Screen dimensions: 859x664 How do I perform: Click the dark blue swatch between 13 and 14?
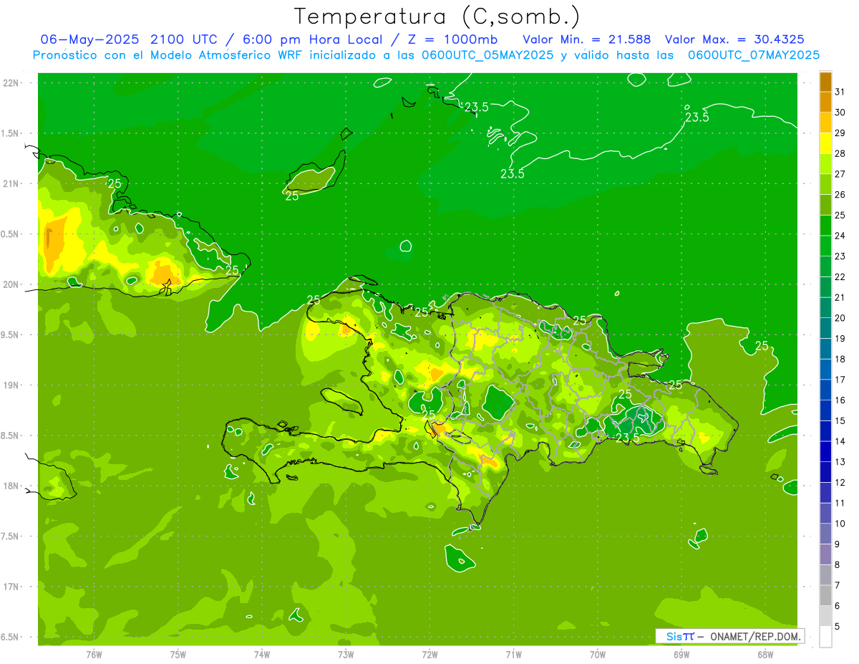(825, 451)
